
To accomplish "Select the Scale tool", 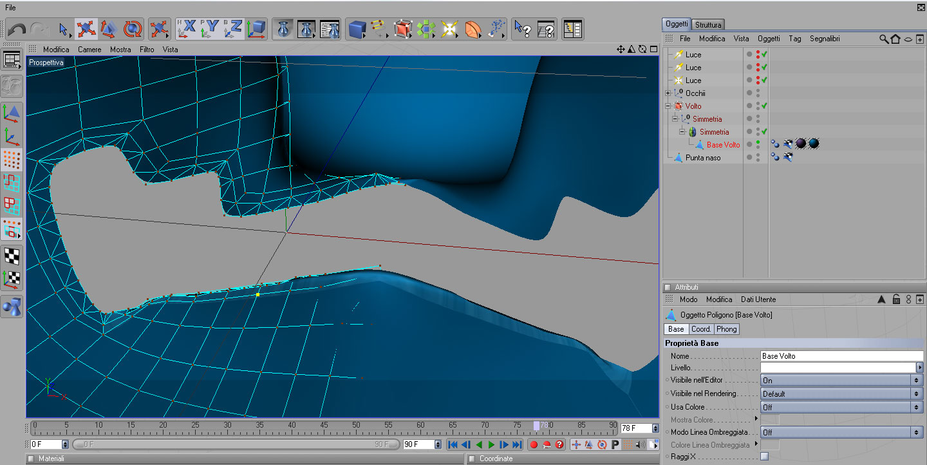I will coord(108,29).
